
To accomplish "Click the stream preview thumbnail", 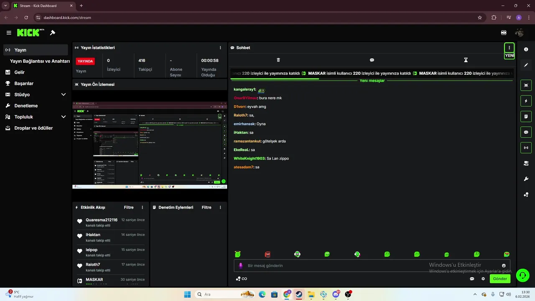I will coord(150,145).
